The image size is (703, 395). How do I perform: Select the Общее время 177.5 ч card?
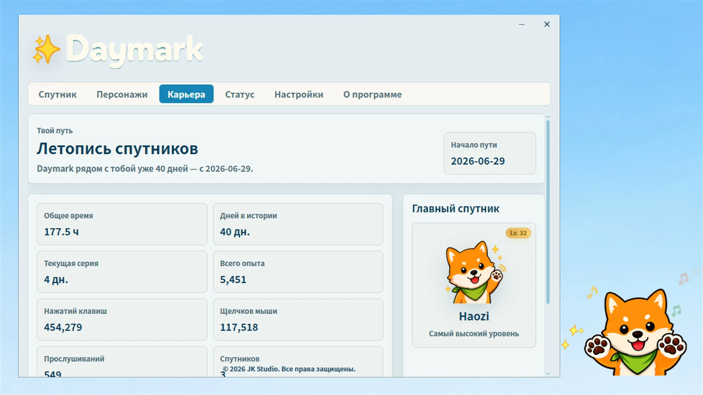[x=122, y=224]
